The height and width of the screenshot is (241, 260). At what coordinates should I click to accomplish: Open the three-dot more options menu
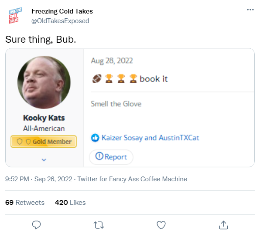click(x=250, y=10)
